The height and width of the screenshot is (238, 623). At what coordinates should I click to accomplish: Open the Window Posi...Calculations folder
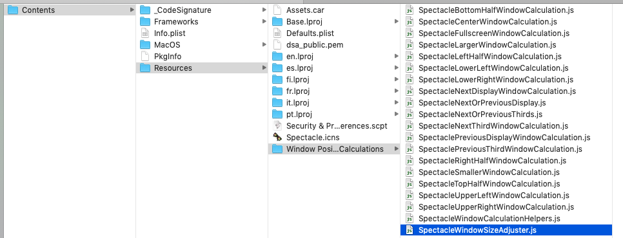[334, 149]
